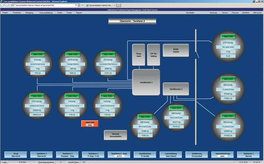This screenshot has width=264, height=164.
Task: Click the refresh icon beside the address bar
Action: point(82,5)
